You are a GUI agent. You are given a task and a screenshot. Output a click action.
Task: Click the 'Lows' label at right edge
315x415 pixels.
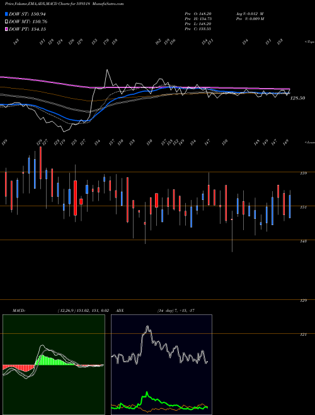[310, 142]
